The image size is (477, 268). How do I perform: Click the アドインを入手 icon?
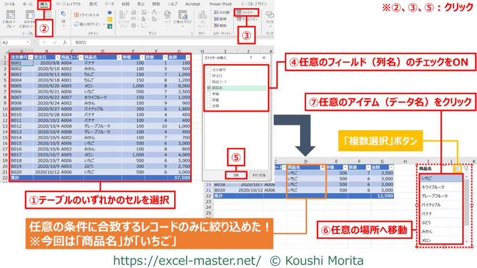click(76, 15)
